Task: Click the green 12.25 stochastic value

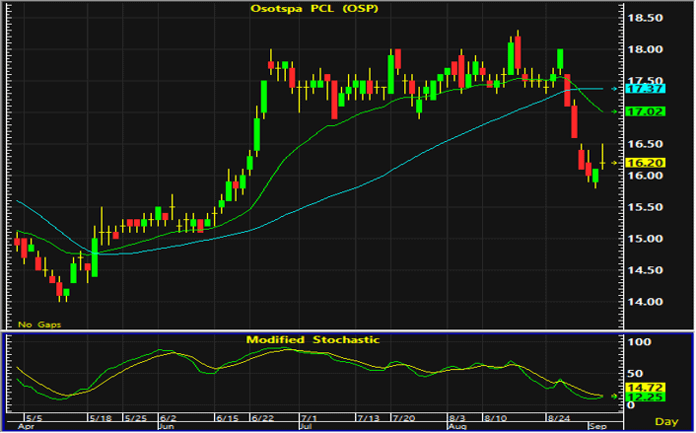Action: point(645,397)
